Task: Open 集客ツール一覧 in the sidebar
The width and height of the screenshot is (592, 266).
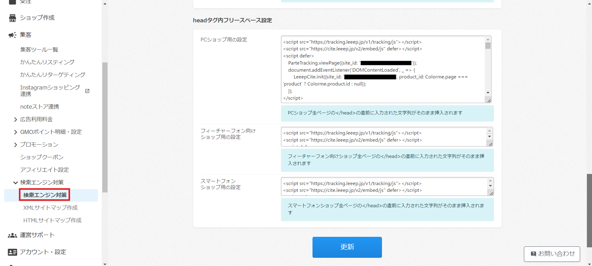Action: 39,50
